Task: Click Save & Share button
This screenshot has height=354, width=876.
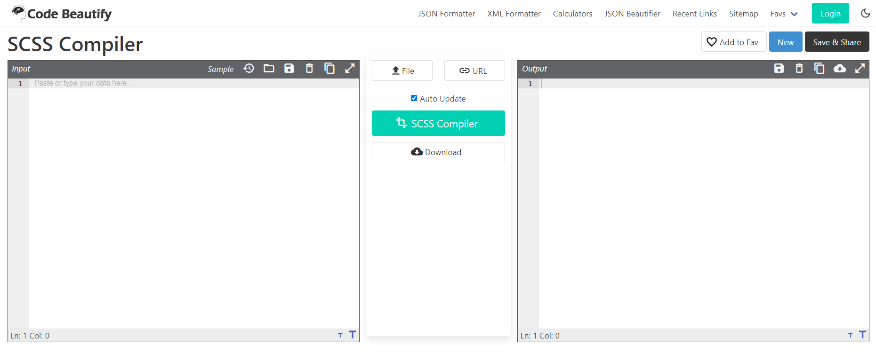Action: tap(837, 42)
